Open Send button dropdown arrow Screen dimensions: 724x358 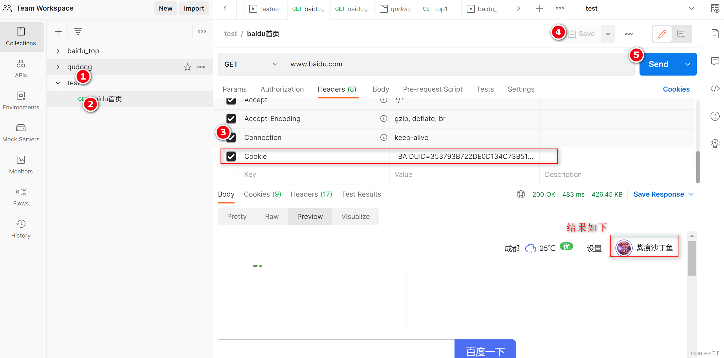pyautogui.click(x=688, y=64)
